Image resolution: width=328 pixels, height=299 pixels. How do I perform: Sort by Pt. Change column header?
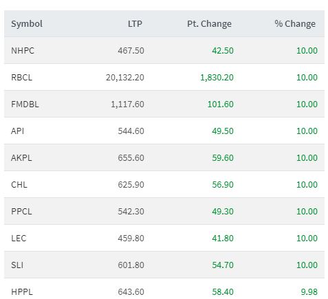click(209, 24)
